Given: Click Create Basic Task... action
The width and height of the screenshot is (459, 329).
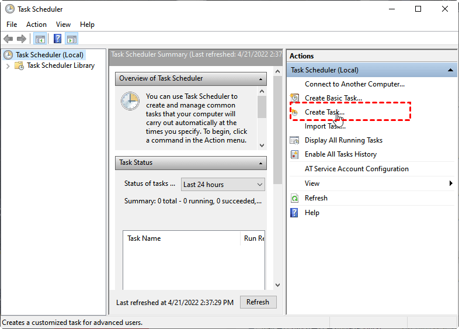Looking at the screenshot, I should pos(333,98).
